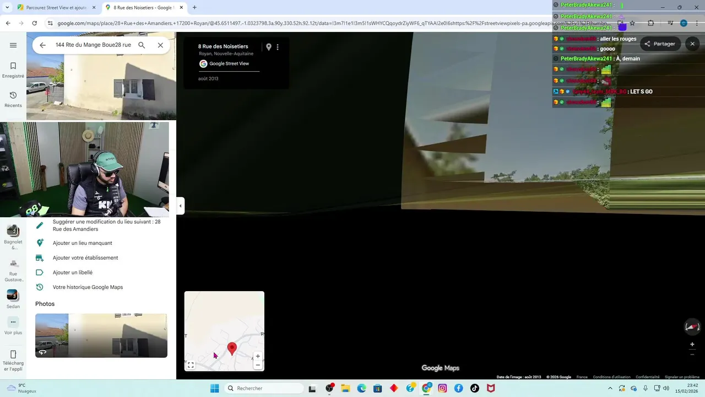Click the red marker on the minimap
705x397 pixels.
[232, 348]
